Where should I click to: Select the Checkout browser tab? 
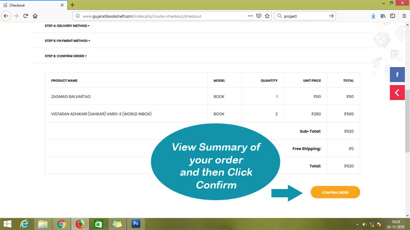(33, 5)
